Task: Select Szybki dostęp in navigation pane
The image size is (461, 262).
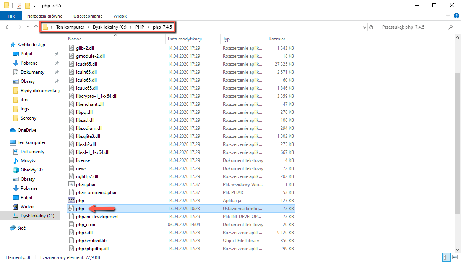Action: click(31, 45)
